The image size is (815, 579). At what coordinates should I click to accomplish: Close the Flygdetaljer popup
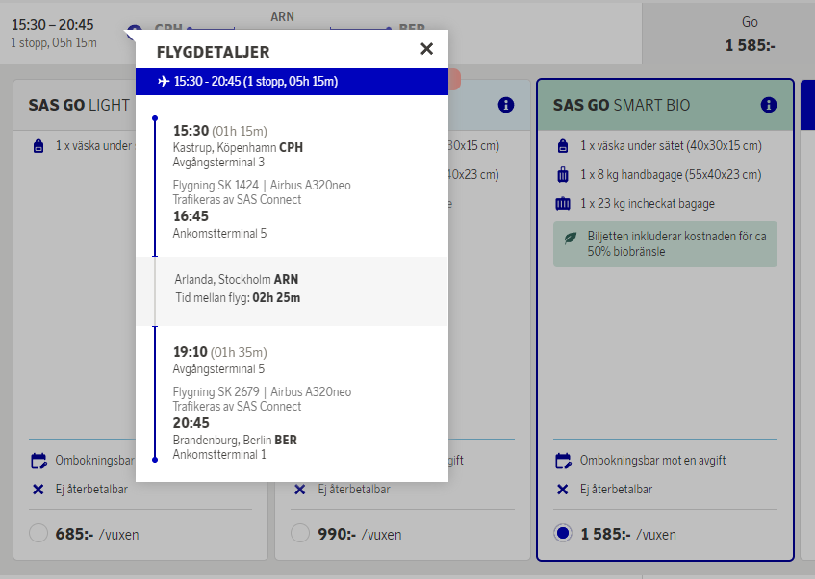426,49
